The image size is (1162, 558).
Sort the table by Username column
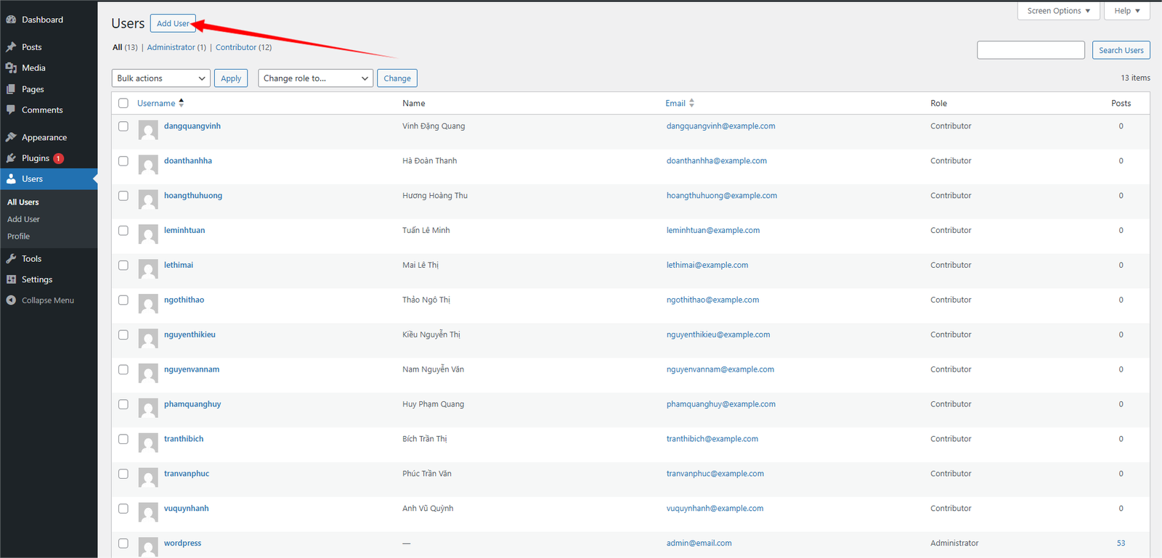[x=156, y=103]
